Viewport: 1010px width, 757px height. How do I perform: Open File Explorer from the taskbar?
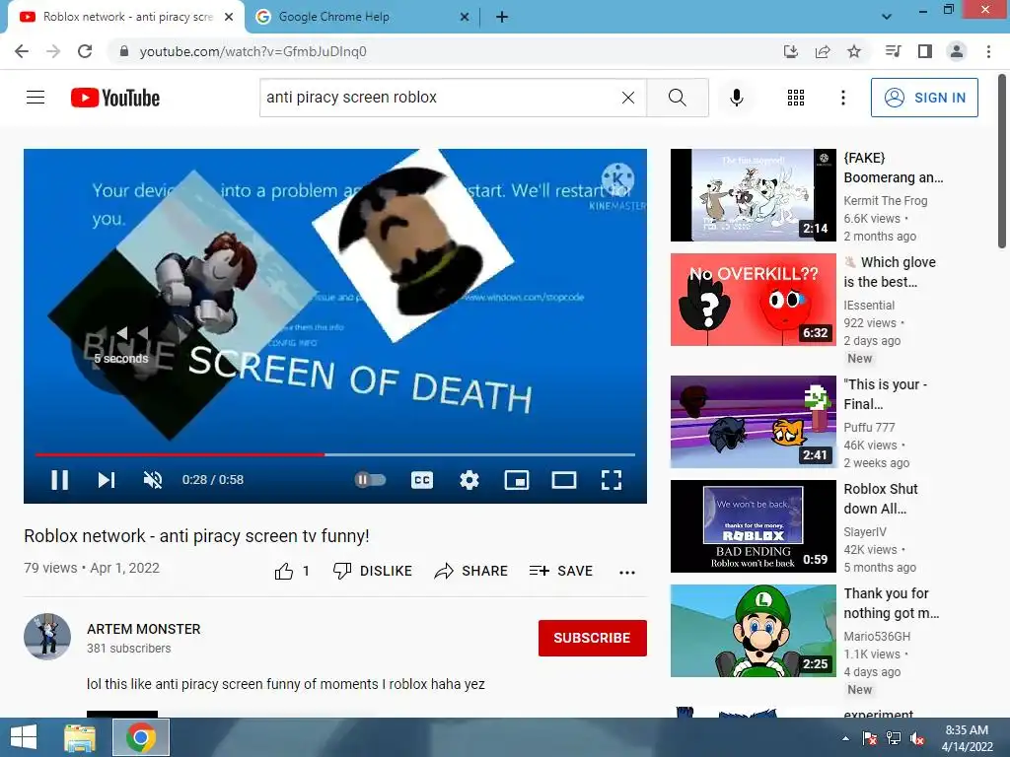(80, 737)
